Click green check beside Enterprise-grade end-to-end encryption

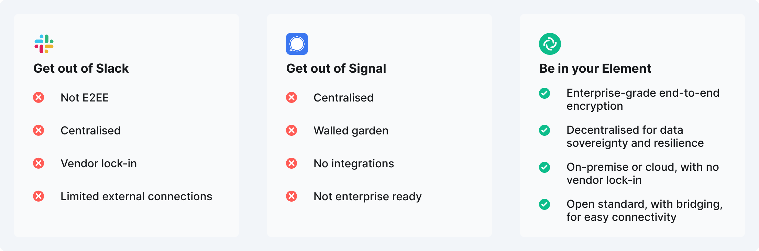click(x=544, y=93)
